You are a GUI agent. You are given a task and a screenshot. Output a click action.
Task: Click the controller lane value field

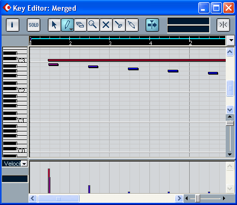(x=15, y=179)
